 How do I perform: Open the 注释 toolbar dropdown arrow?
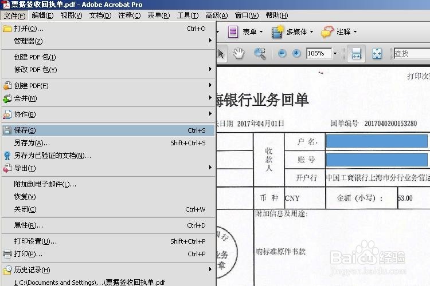click(355, 32)
